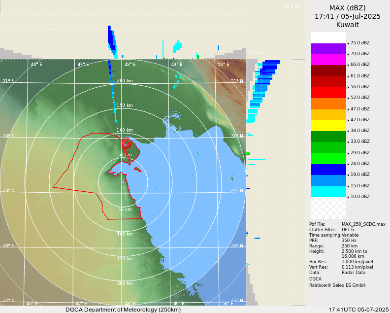The image size is (390, 313).
Task: Click the '75.0 dBZ' legend label
Action: point(360,43)
